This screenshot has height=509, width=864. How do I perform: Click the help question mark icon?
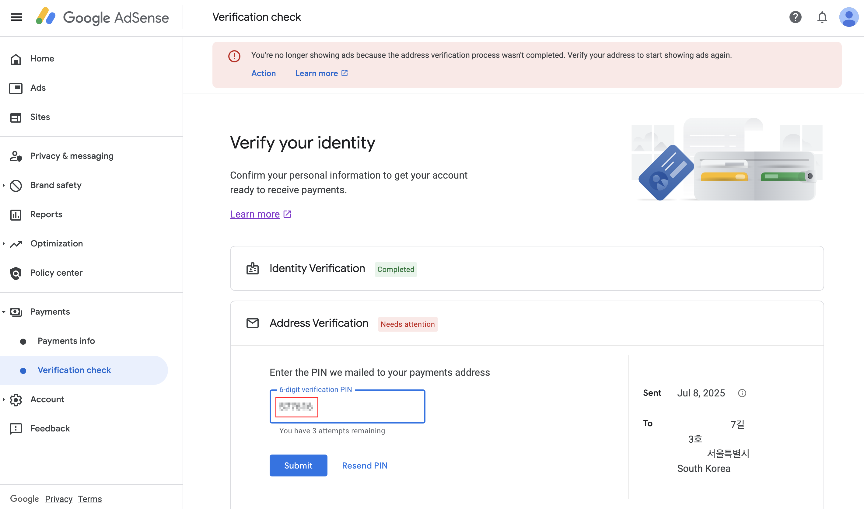[795, 17]
